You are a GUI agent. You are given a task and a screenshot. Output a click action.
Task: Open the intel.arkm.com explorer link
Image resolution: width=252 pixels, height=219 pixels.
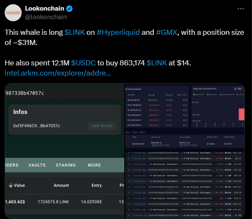pyautogui.click(x=58, y=73)
